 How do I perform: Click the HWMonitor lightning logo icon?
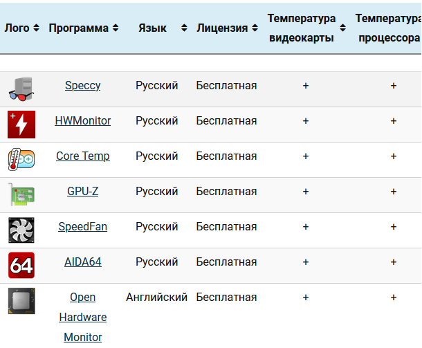pos(21,125)
